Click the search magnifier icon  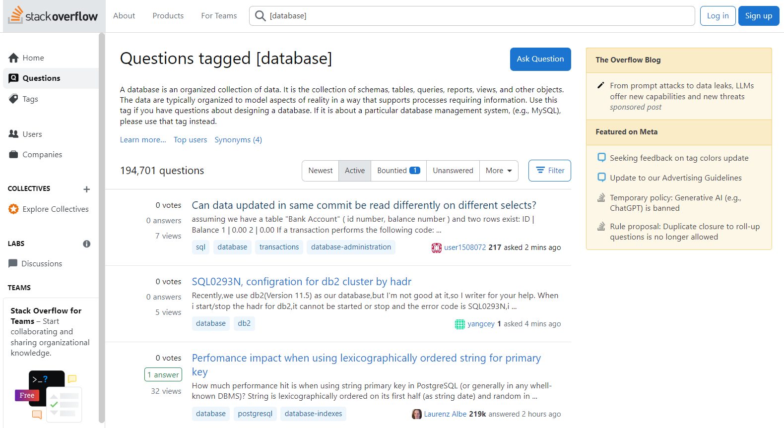(260, 16)
